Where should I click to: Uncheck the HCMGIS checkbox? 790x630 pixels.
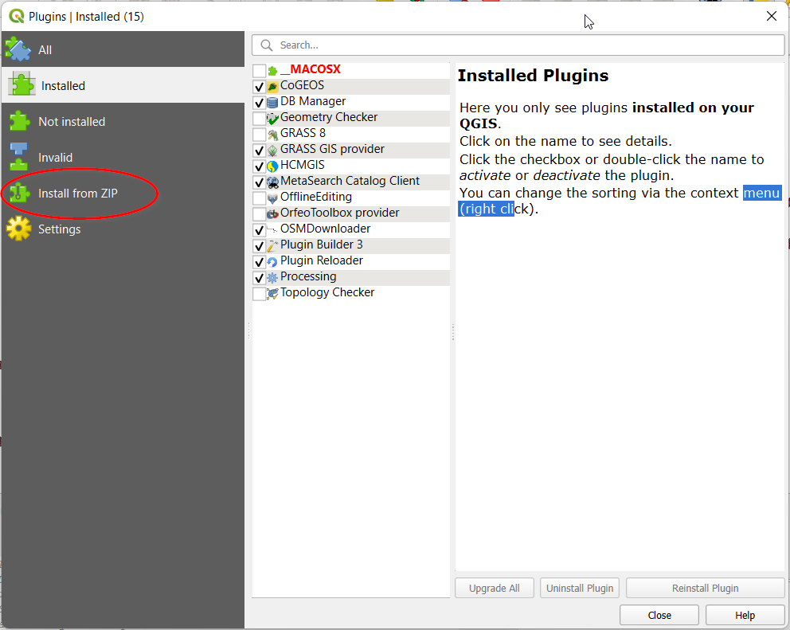pos(259,166)
